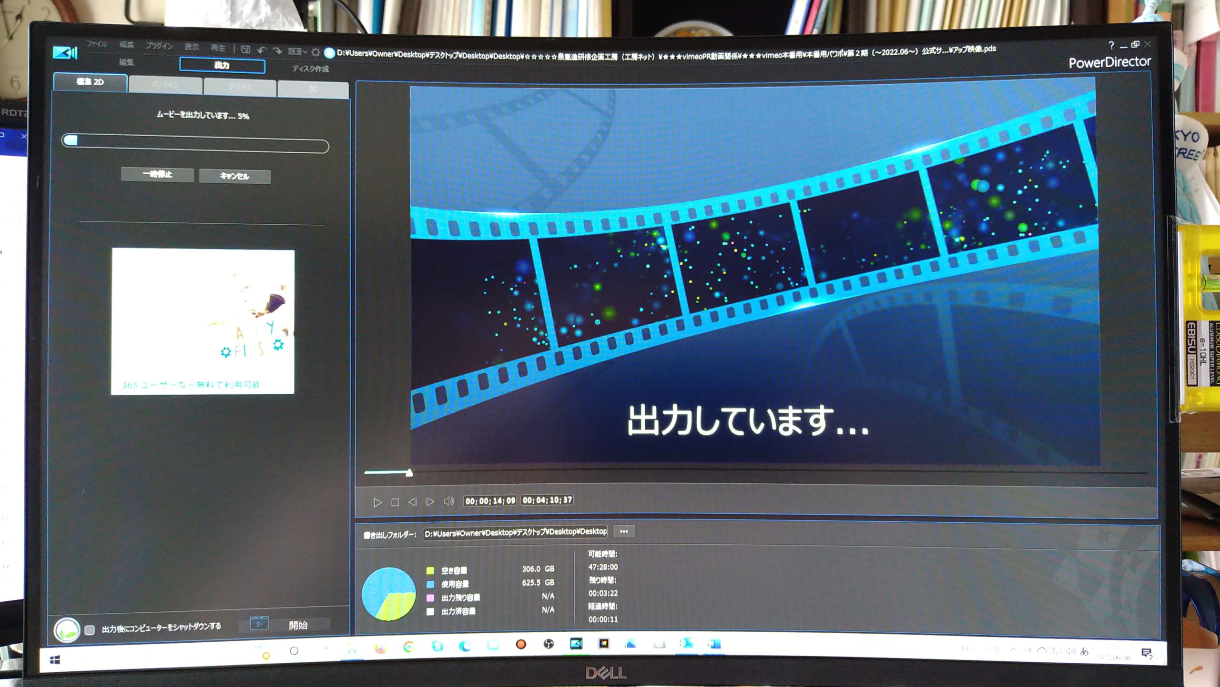Click Cortana circle icon on taskbar
The width and height of the screenshot is (1220, 687).
click(x=294, y=650)
